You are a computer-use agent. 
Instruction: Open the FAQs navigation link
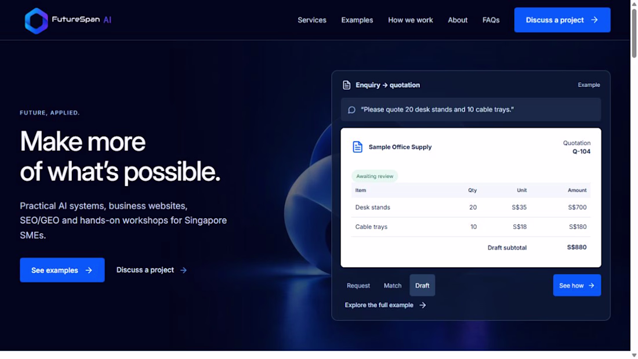pos(491,20)
